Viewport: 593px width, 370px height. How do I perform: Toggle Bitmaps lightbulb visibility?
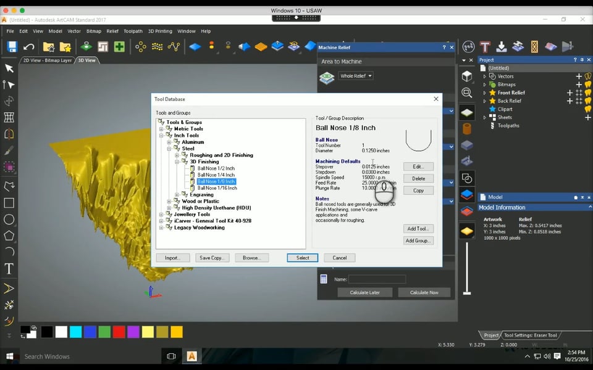(588, 84)
